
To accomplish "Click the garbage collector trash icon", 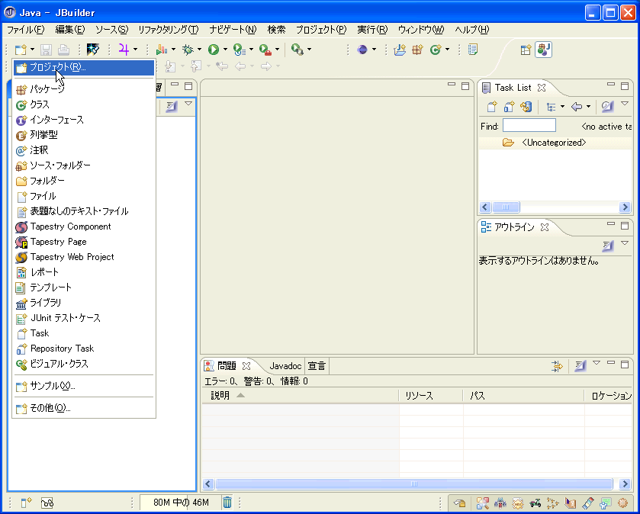I will (227, 502).
